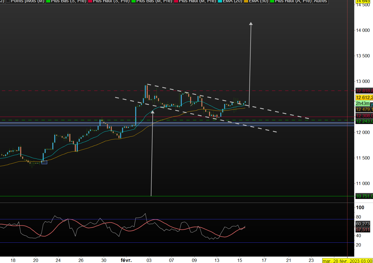Click the 11 000 price scale tick

pyautogui.click(x=363, y=183)
